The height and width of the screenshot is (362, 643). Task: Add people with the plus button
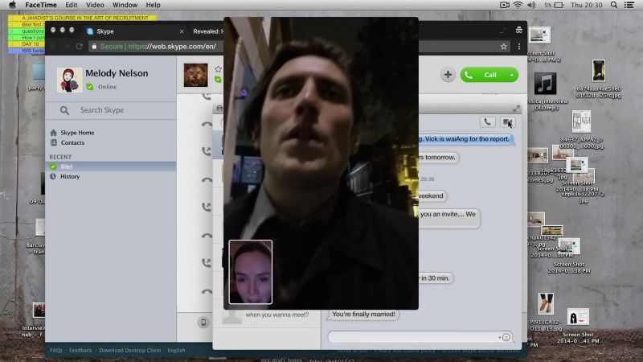(x=448, y=75)
